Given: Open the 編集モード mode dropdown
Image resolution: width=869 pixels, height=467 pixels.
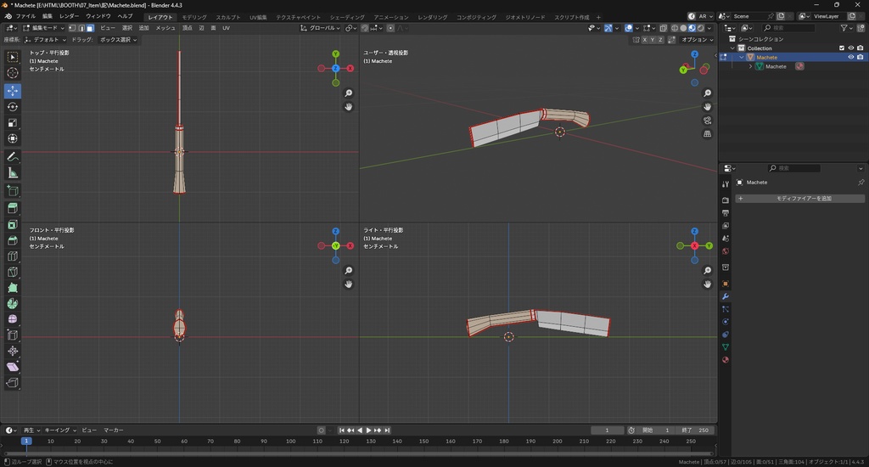Looking at the screenshot, I should 44,28.
